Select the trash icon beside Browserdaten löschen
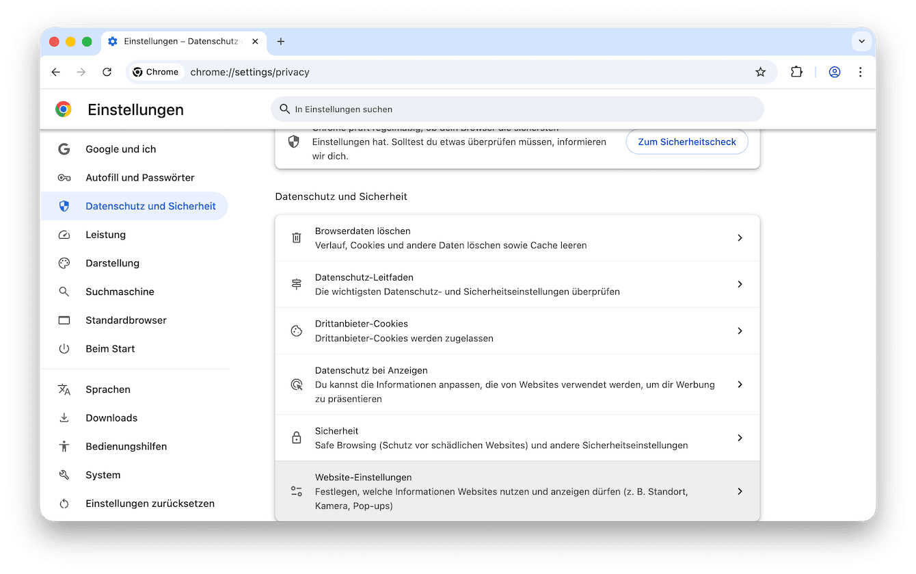The image size is (916, 574). tap(296, 237)
